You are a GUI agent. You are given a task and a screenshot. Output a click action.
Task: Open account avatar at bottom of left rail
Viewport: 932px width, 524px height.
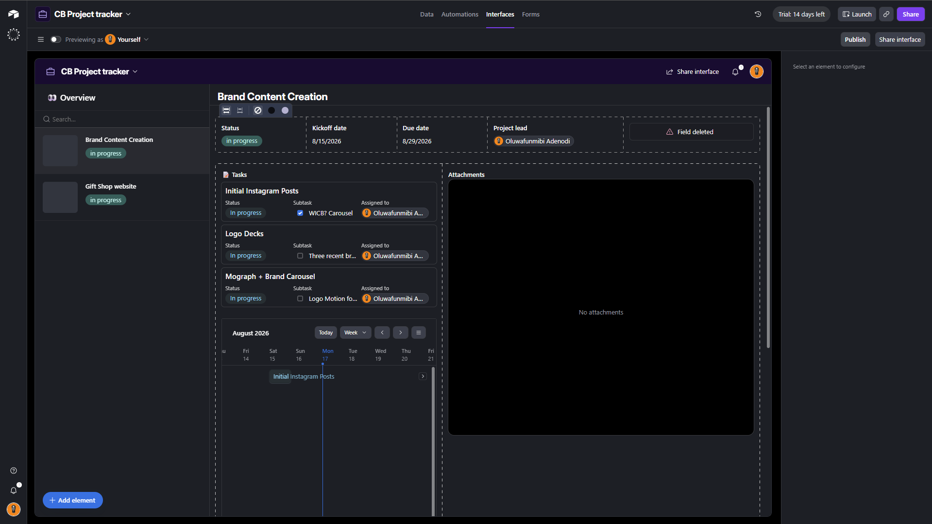(x=14, y=509)
